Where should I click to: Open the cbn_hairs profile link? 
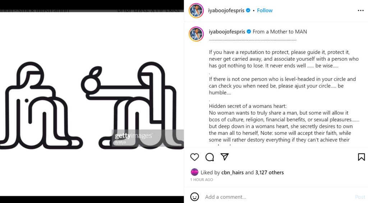click(233, 172)
